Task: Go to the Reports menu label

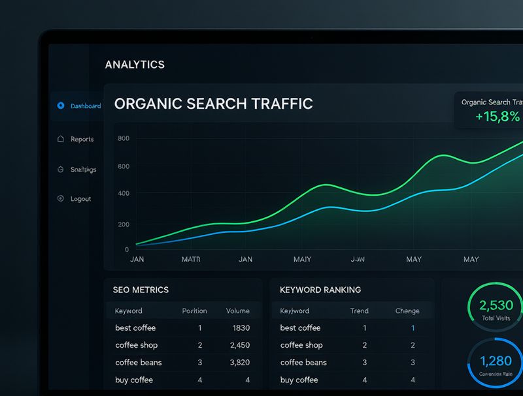Action: pyautogui.click(x=82, y=139)
